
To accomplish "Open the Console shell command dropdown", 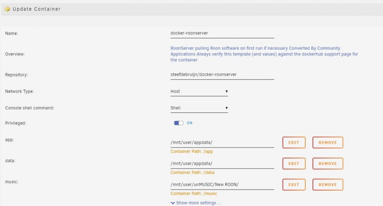I will [x=199, y=108].
